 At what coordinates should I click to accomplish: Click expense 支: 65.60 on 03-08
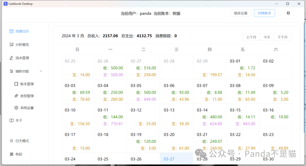click(x=246, y=99)
